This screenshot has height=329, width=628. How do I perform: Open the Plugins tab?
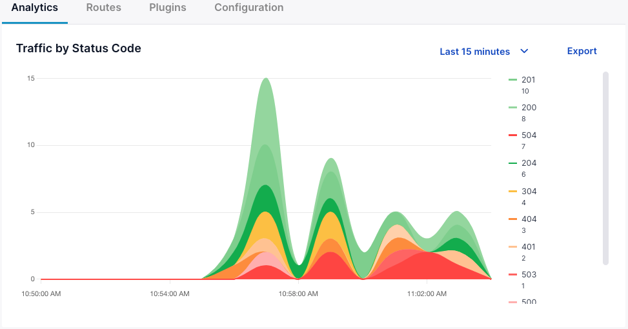coord(167,8)
